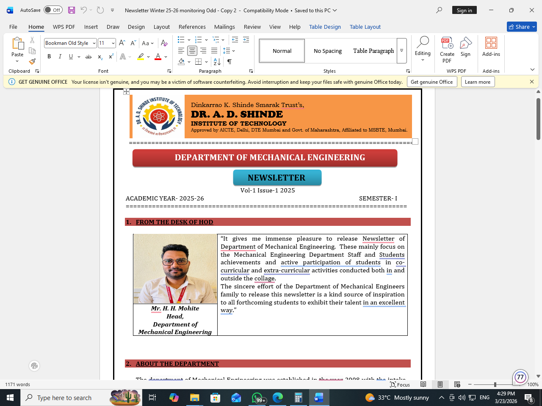Click the Learn more button
Image resolution: width=542 pixels, height=406 pixels.
[x=477, y=82]
